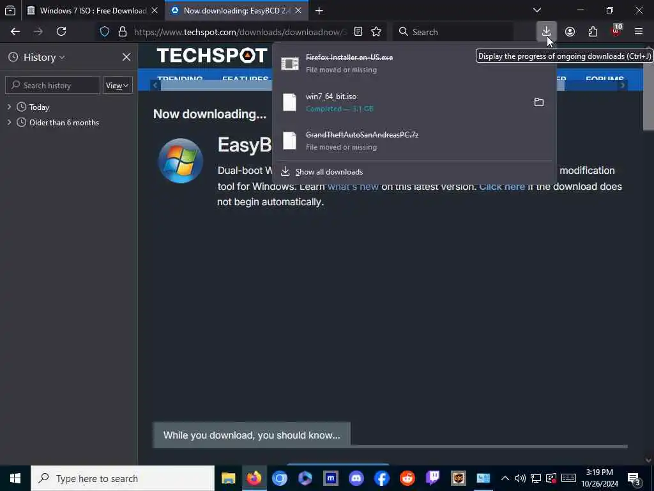Open Reddit taskbar shortcut
The height and width of the screenshot is (491, 654).
pos(407,478)
